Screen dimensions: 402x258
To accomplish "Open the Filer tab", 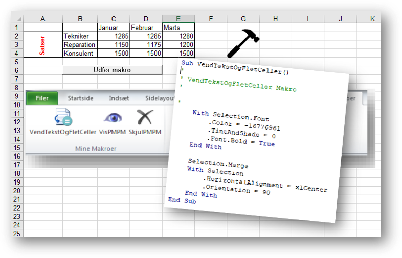I will pos(42,98).
